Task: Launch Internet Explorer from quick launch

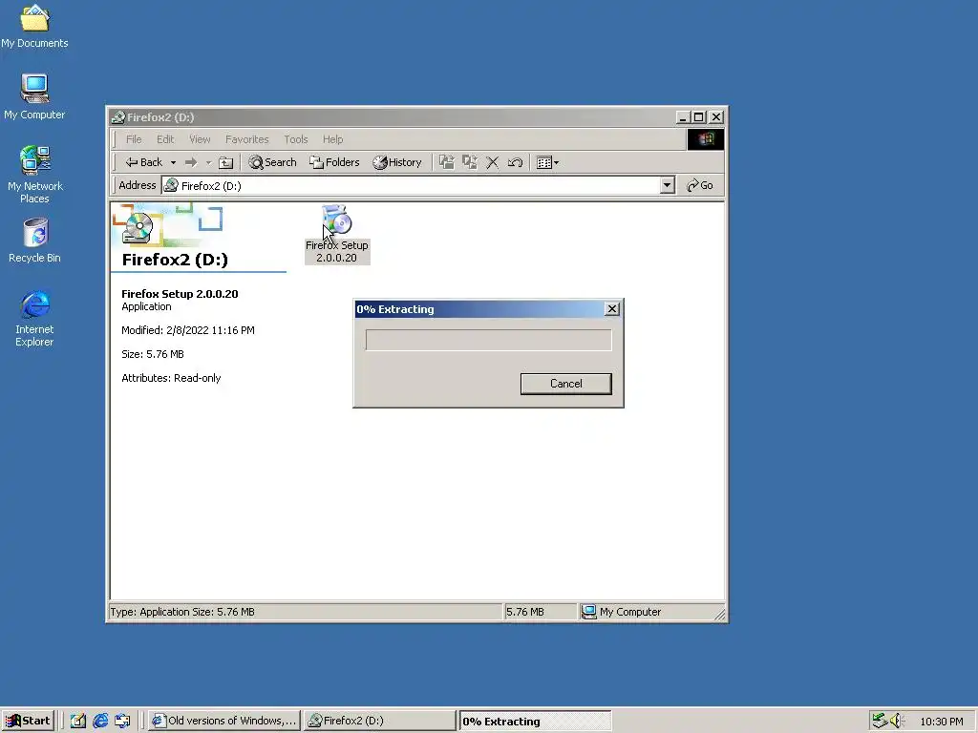Action: point(99,721)
